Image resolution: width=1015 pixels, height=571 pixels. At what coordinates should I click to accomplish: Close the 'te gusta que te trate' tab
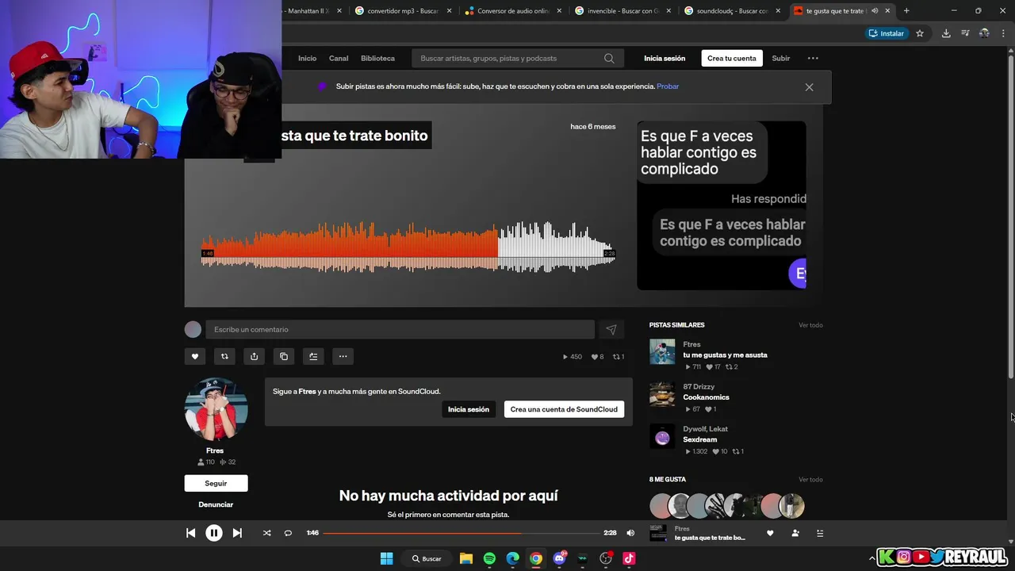click(887, 11)
